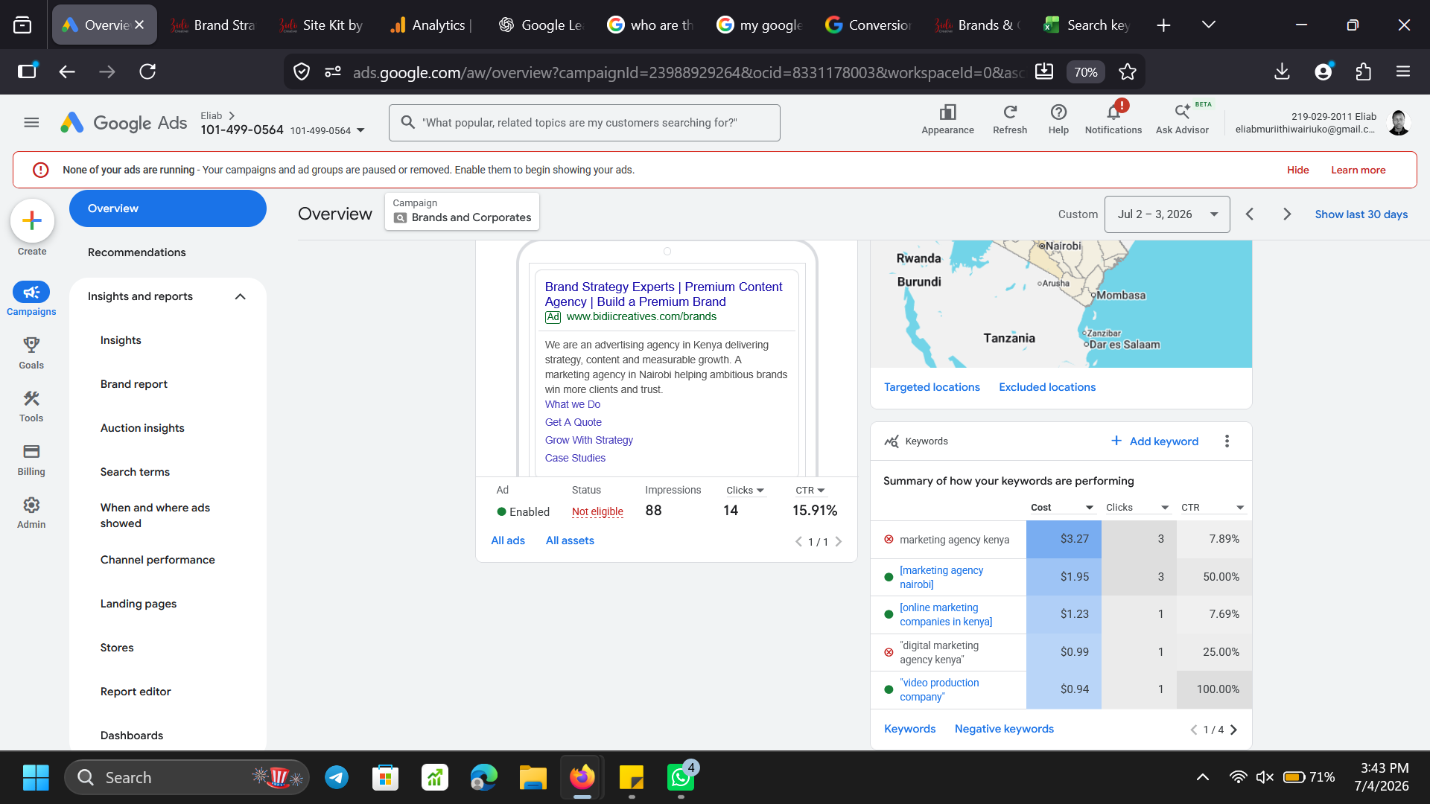Open the Keywords card three-dot menu
Viewport: 1430px width, 804px height.
[1227, 441]
